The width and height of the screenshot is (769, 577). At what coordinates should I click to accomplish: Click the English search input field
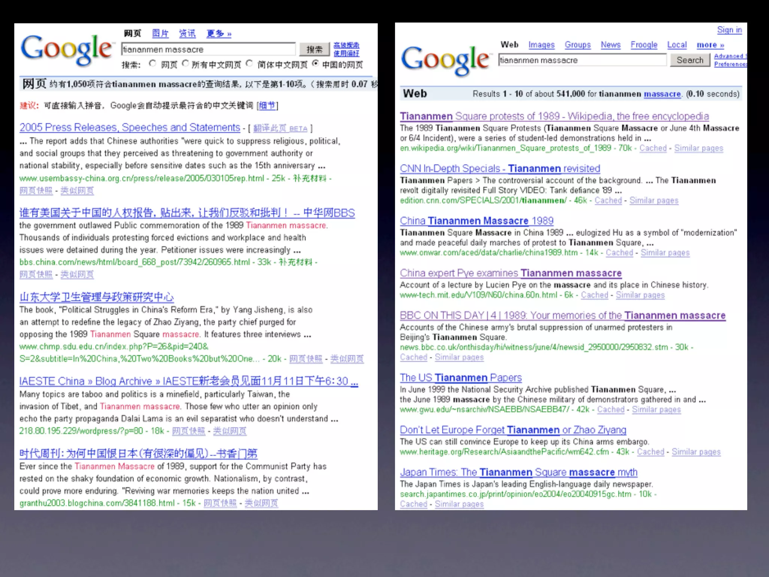pyautogui.click(x=582, y=60)
